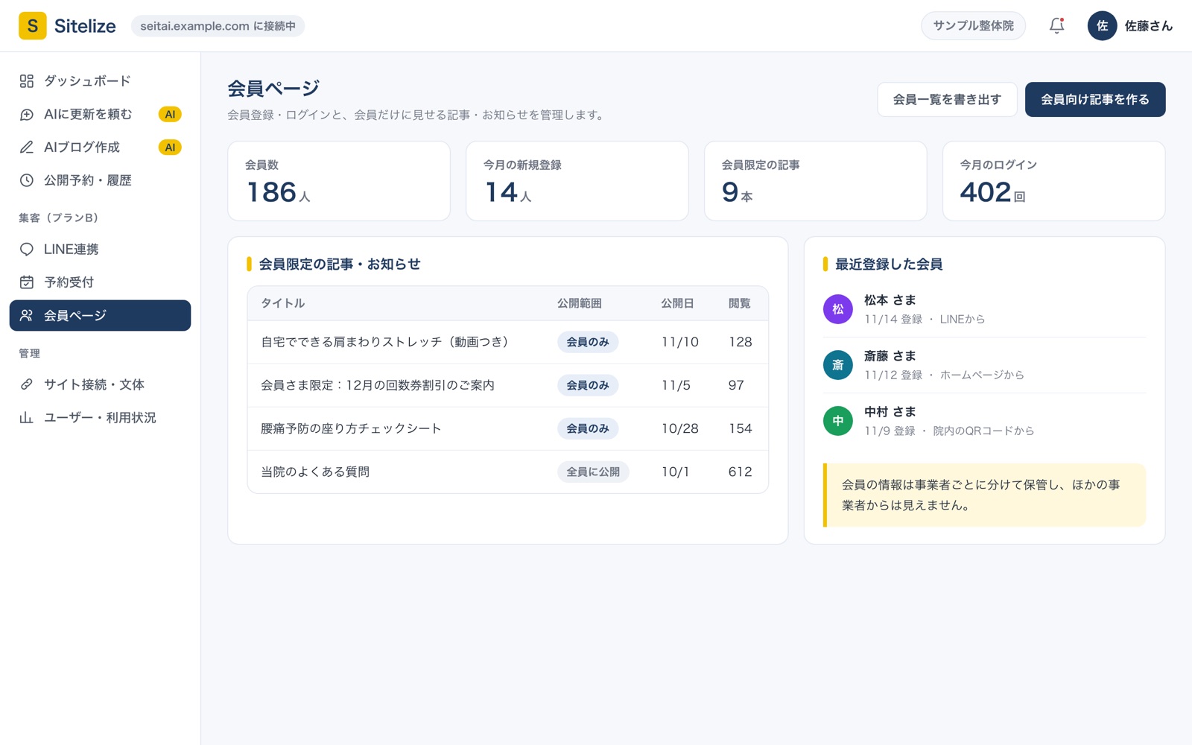Click the AIに更新を頼む chat icon
The image size is (1192, 745).
coord(27,115)
